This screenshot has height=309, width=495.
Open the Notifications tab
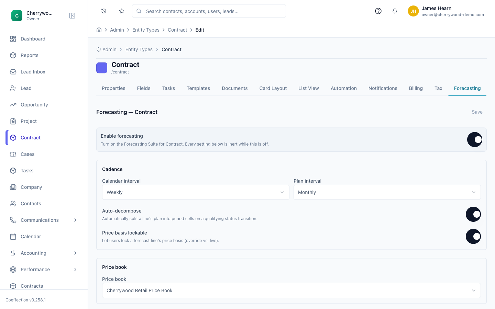point(383,88)
